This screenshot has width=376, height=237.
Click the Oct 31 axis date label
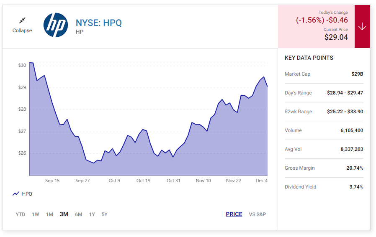(x=173, y=181)
